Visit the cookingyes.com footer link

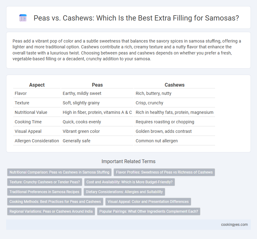click(x=234, y=225)
